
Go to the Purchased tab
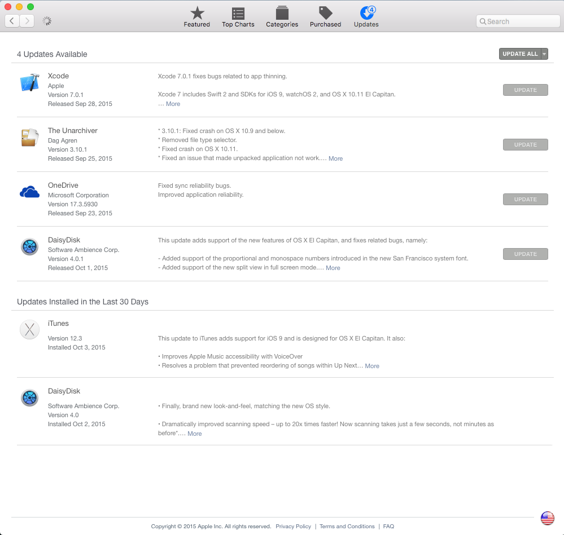pyautogui.click(x=326, y=17)
